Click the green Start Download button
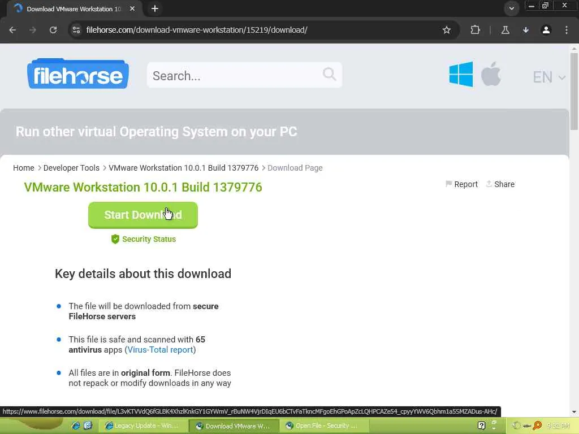The width and height of the screenshot is (579, 434). point(143,215)
